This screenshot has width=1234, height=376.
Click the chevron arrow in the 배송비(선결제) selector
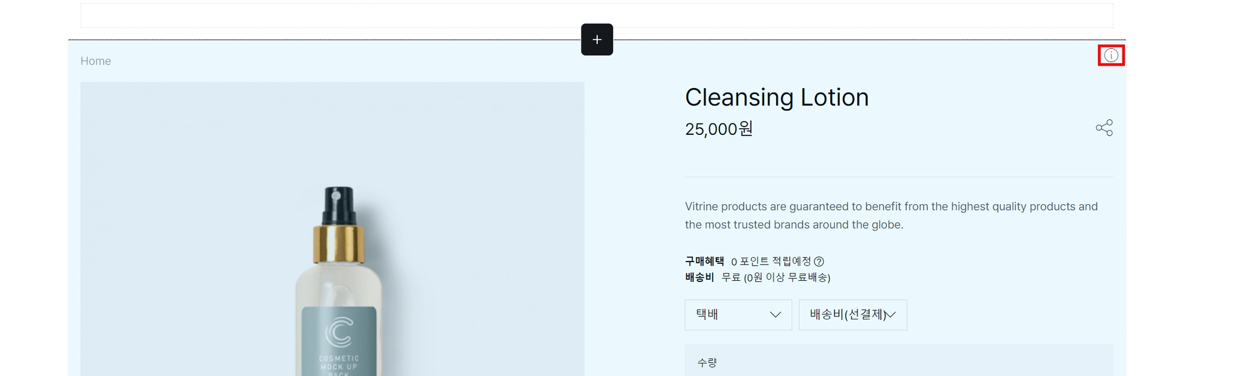(891, 315)
